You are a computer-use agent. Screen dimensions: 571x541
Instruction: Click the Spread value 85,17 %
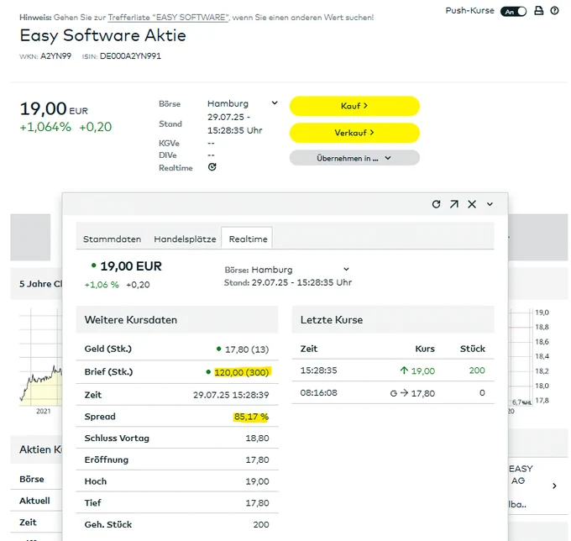pos(251,417)
